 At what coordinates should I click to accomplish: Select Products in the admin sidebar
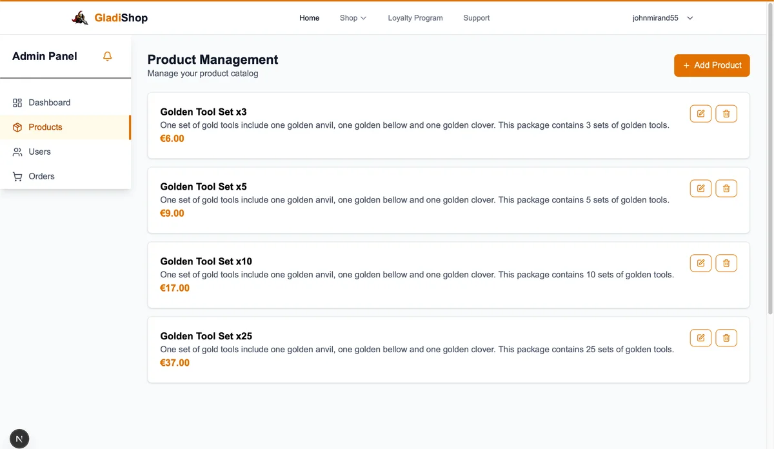coord(45,127)
